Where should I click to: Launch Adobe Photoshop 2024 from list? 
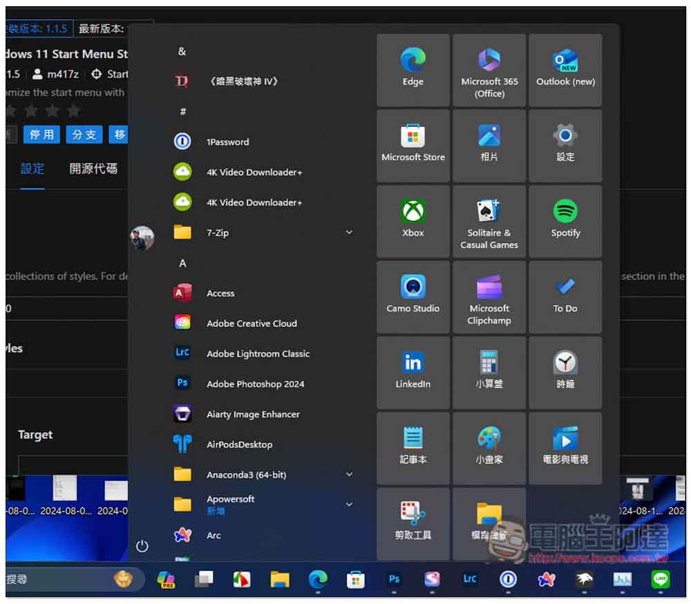(265, 384)
